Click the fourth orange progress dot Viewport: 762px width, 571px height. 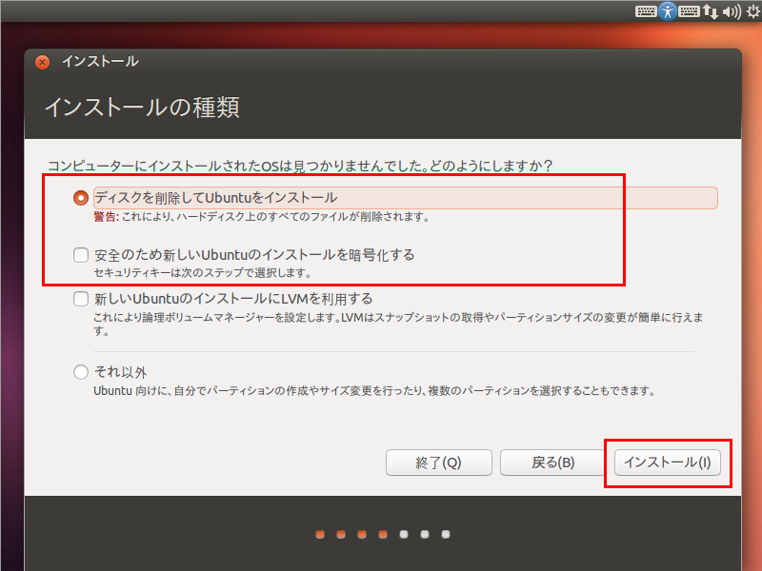tap(383, 534)
